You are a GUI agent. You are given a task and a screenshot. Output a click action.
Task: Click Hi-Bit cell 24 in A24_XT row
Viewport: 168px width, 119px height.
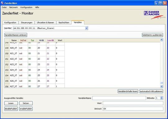(x=42, y=70)
